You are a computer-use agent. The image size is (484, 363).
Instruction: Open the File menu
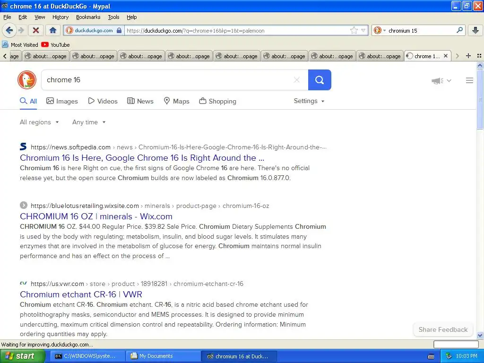click(7, 17)
